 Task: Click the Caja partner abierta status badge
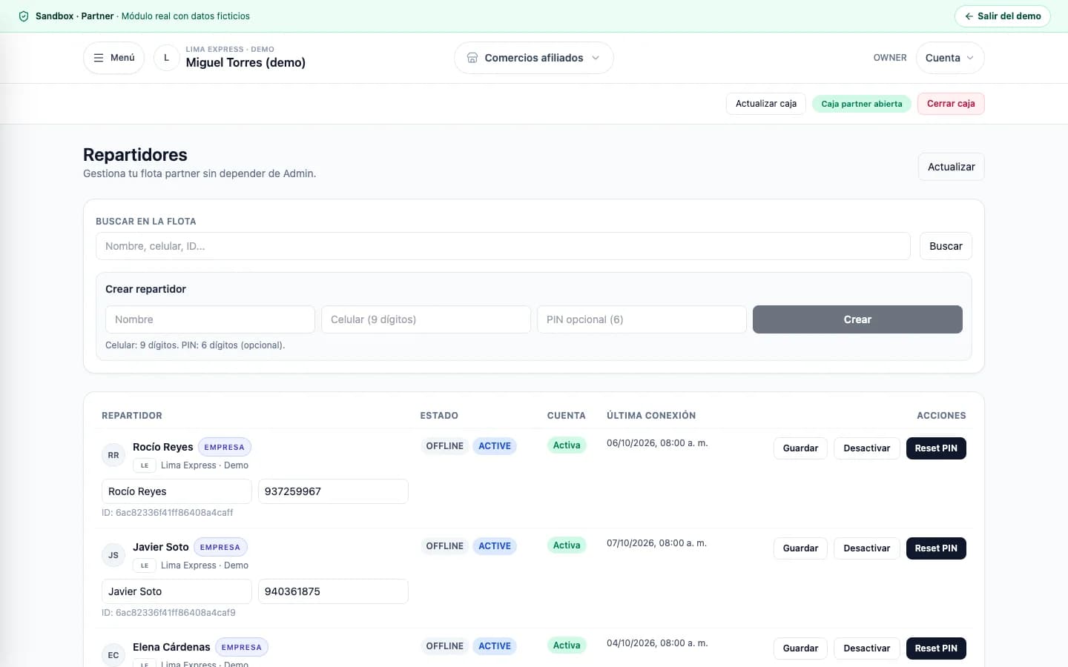(862, 104)
